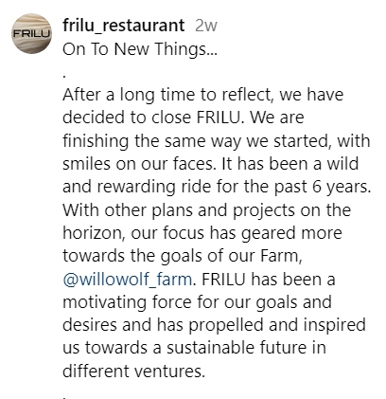This screenshot has width=386, height=399.
Task: Click the dot separator after "different ventures"
Action: tap(64, 396)
